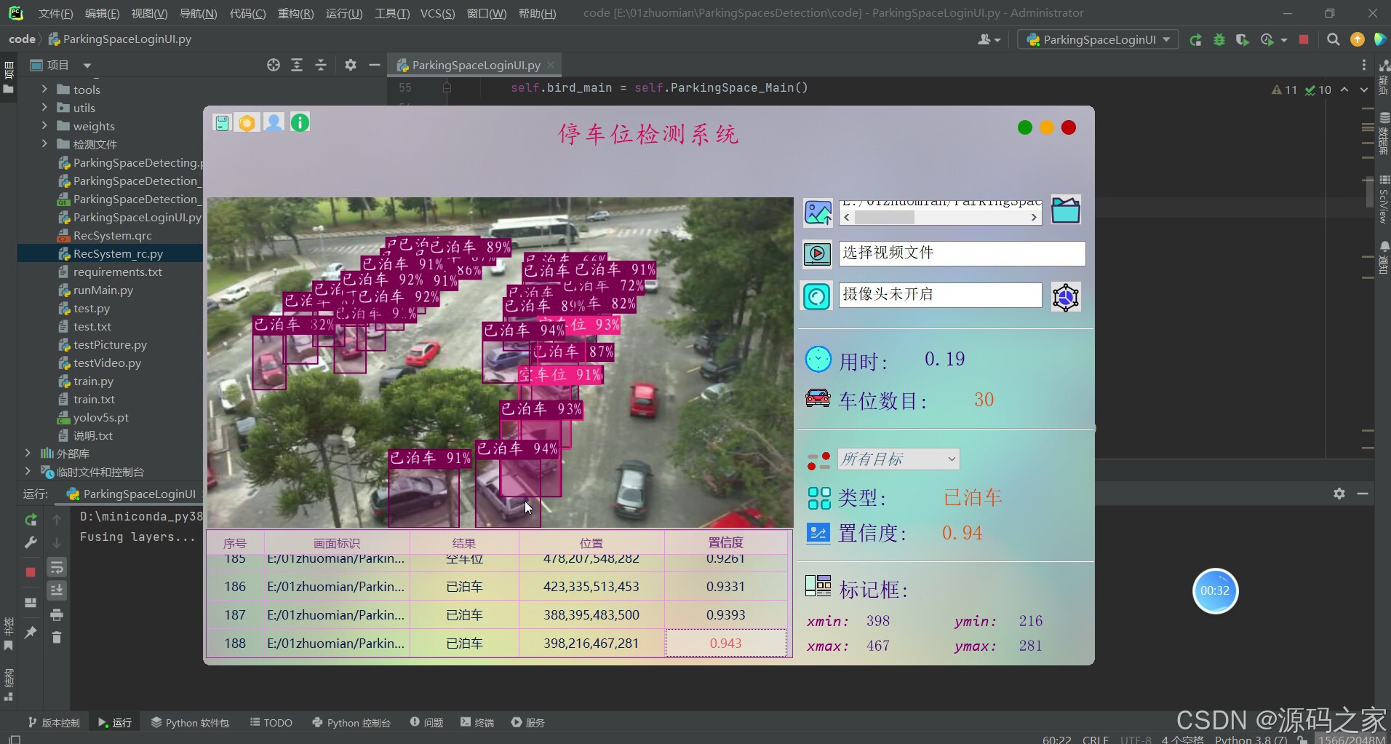The height and width of the screenshot is (744, 1391).
Task: Click the stop icon in run panel
Action: (x=31, y=572)
